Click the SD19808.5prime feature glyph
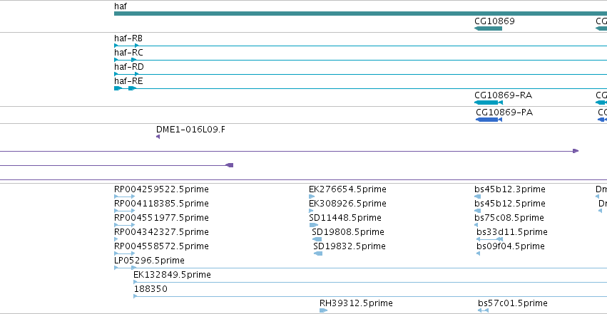This screenshot has width=607, height=314. [317, 239]
